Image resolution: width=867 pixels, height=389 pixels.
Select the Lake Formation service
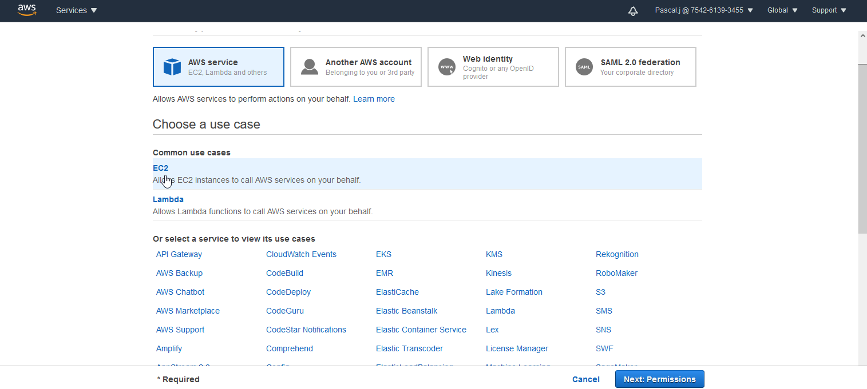[514, 292]
